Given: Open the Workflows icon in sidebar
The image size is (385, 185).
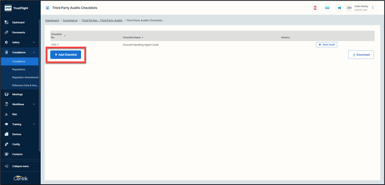Looking at the screenshot, I should click(x=7, y=104).
